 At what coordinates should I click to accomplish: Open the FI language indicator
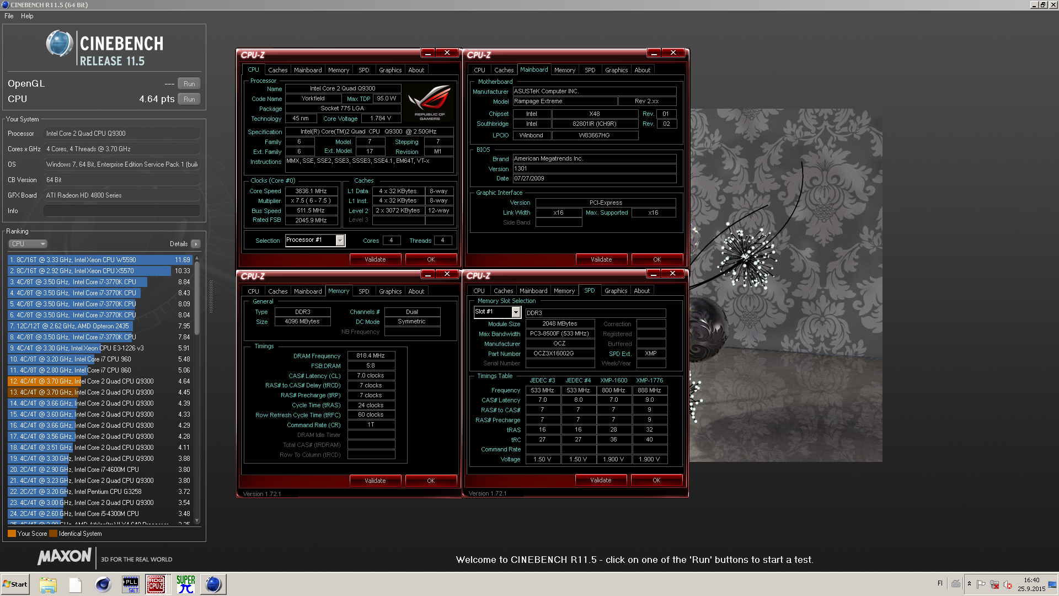click(940, 583)
